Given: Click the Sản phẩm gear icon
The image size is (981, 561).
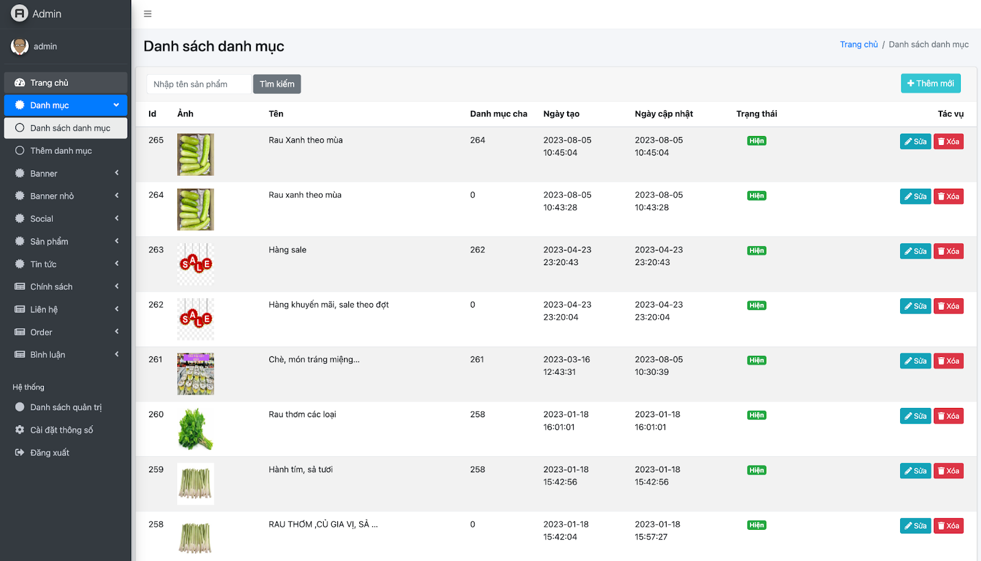Looking at the screenshot, I should pyautogui.click(x=20, y=241).
